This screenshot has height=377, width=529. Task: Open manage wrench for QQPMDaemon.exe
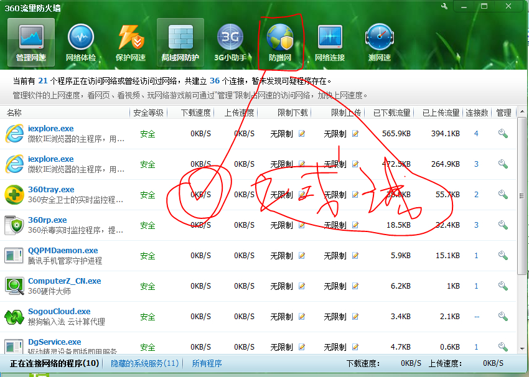[503, 255]
